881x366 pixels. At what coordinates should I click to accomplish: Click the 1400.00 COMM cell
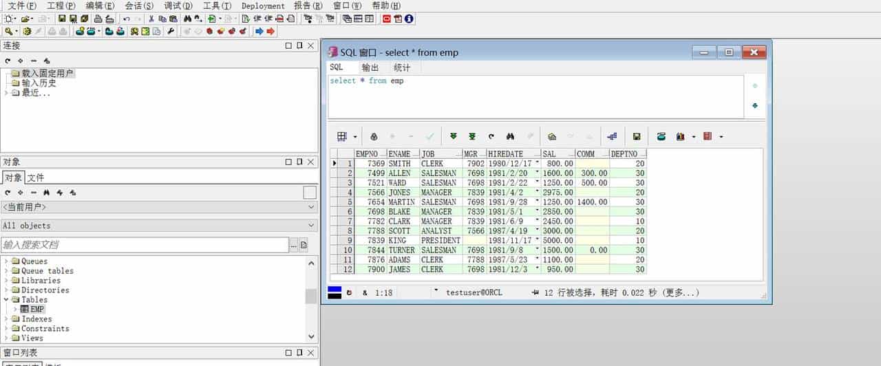(592, 202)
